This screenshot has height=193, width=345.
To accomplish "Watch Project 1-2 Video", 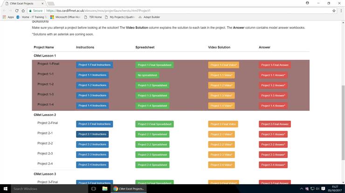I will click(x=221, y=85).
